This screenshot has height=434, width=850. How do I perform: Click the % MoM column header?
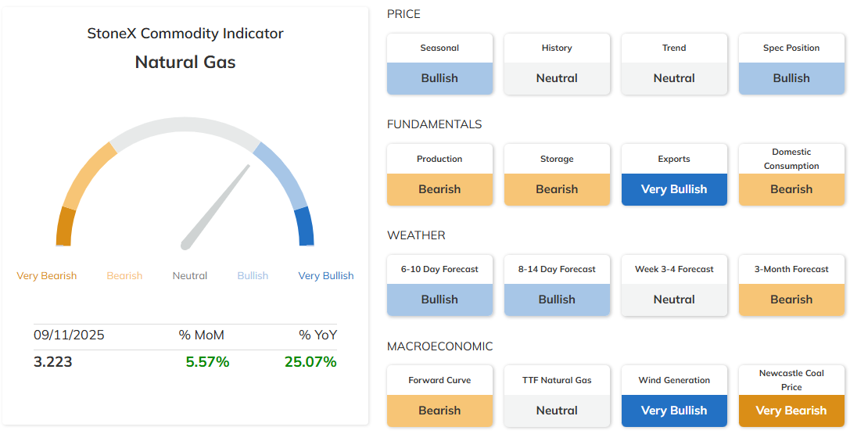pos(201,335)
